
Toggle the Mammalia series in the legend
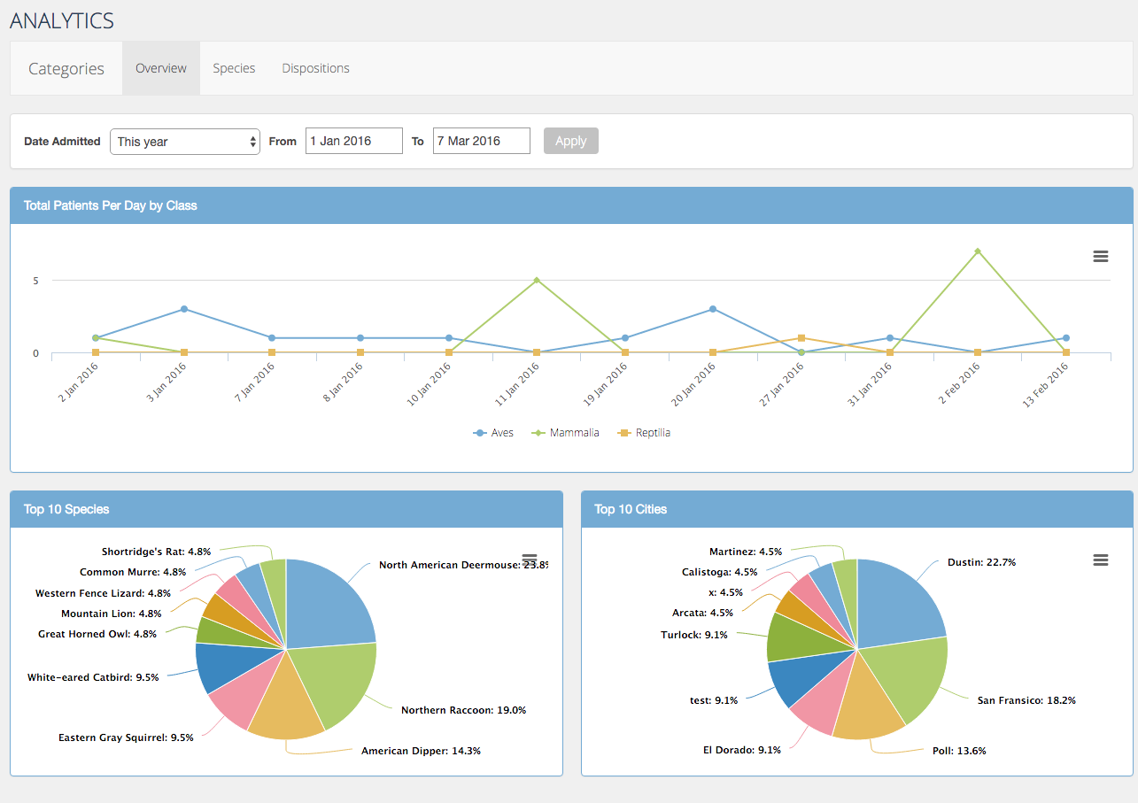pyautogui.click(x=565, y=433)
